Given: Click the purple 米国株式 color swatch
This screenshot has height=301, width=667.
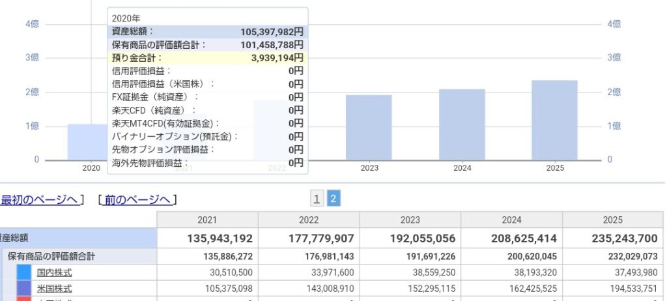Looking at the screenshot, I should pos(24,289).
